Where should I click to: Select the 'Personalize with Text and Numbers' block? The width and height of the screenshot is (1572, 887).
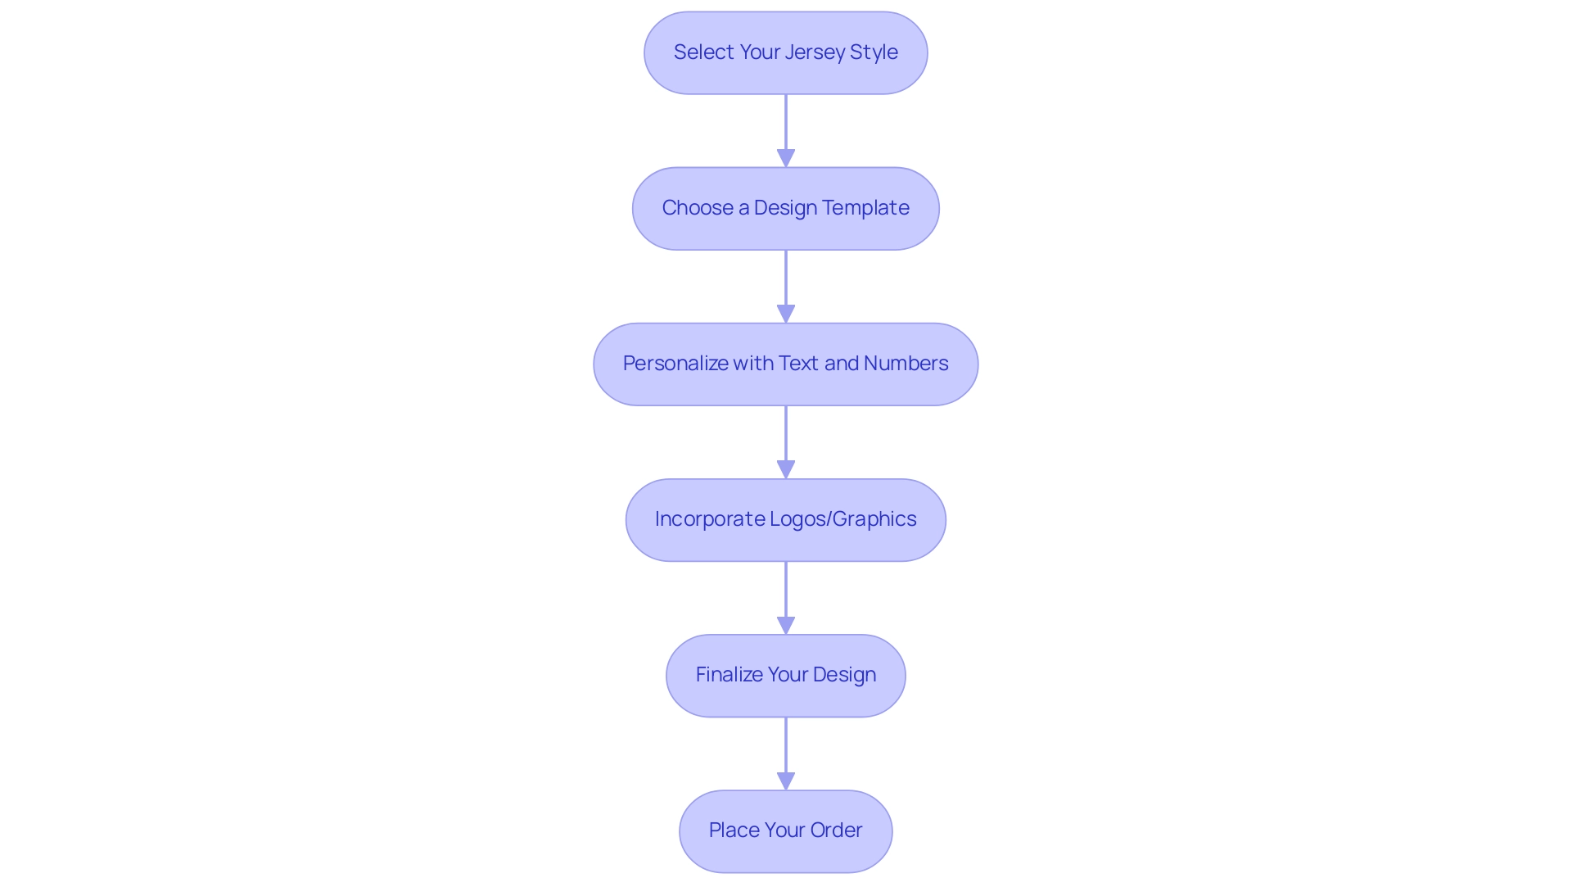tap(786, 363)
